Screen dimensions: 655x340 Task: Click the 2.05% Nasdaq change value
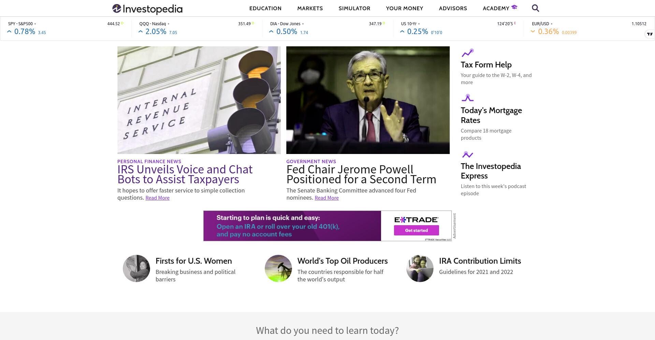coord(156,32)
